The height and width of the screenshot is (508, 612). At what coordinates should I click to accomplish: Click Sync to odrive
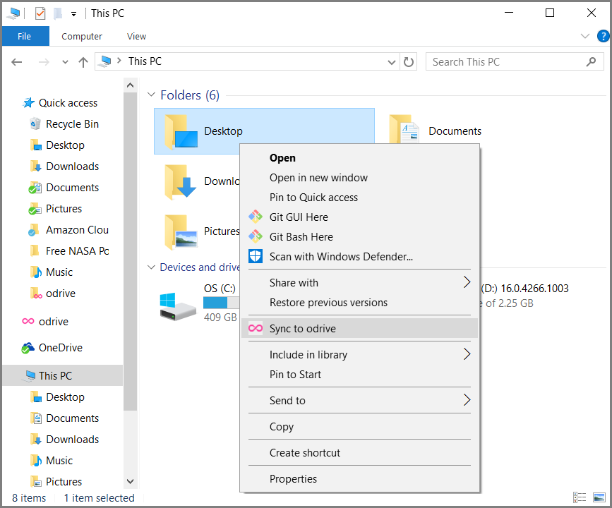[359, 329]
